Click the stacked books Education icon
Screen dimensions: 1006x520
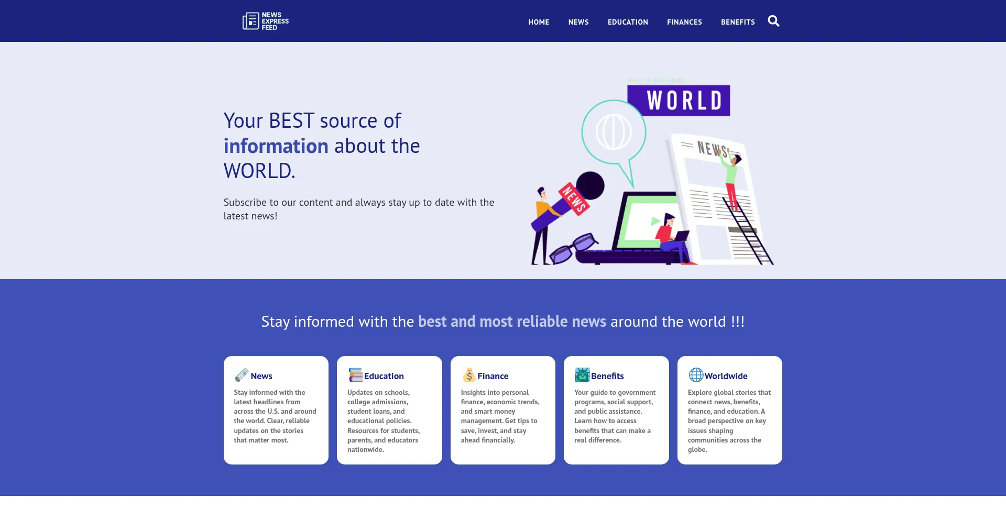(x=355, y=375)
